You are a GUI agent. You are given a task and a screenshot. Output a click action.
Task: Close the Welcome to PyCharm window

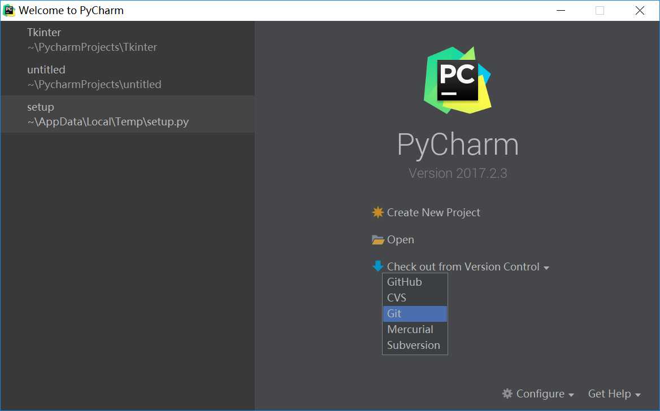[x=640, y=11]
